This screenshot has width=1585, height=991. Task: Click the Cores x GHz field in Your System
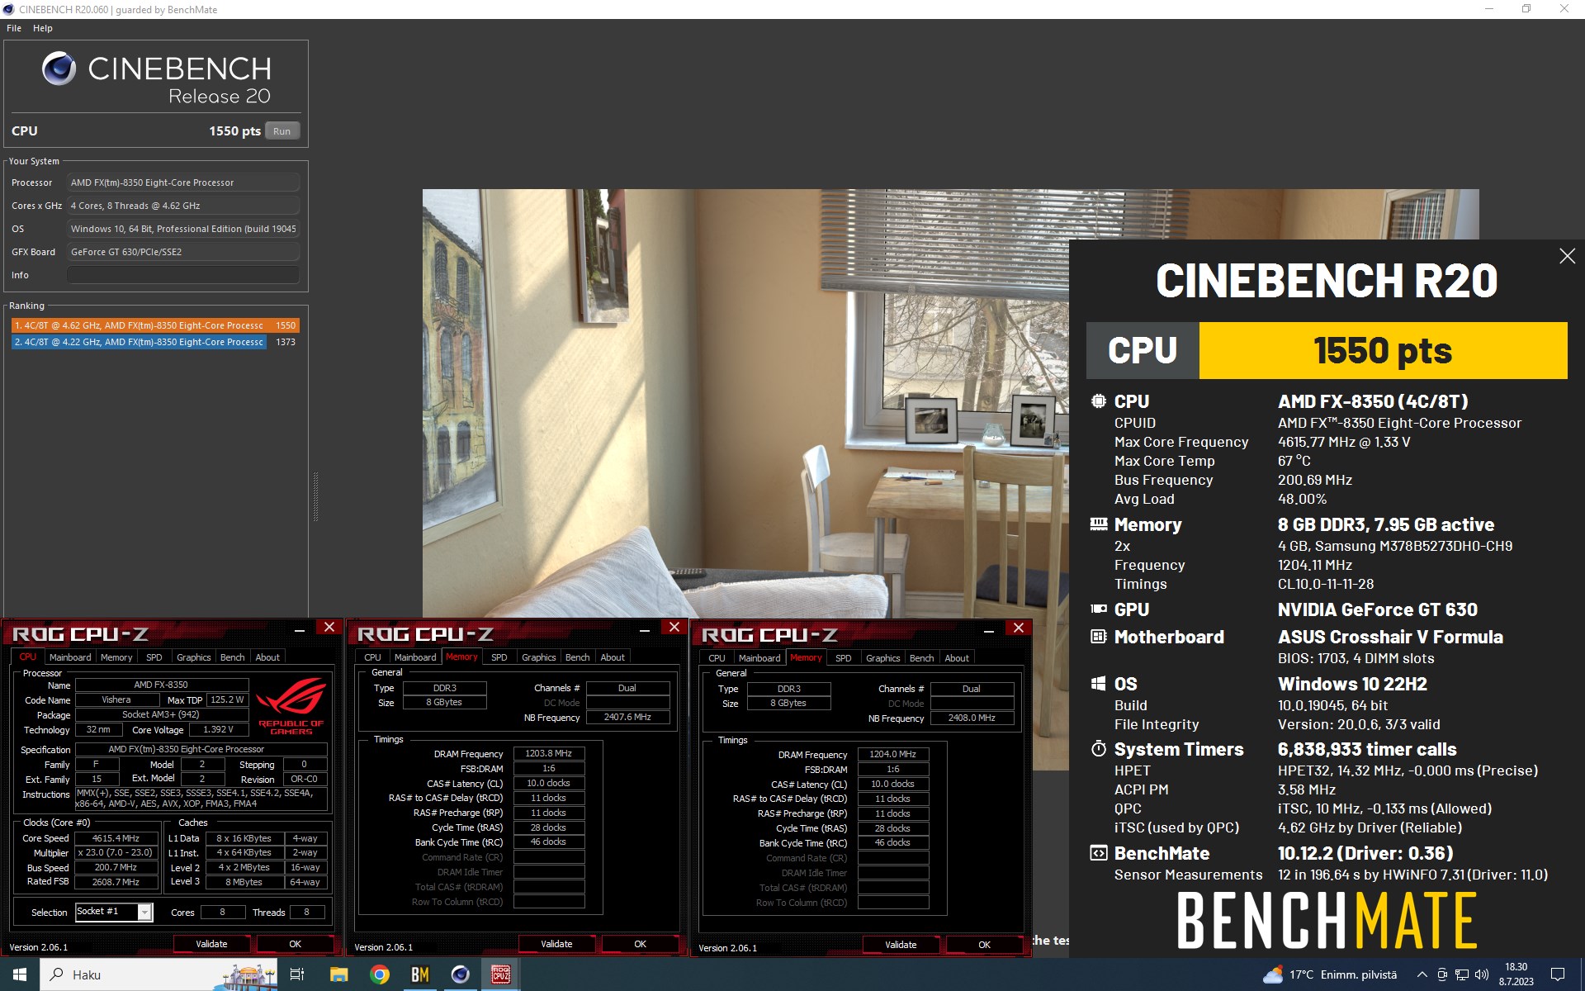183,206
